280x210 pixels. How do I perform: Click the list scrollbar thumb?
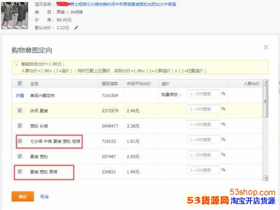point(266,101)
